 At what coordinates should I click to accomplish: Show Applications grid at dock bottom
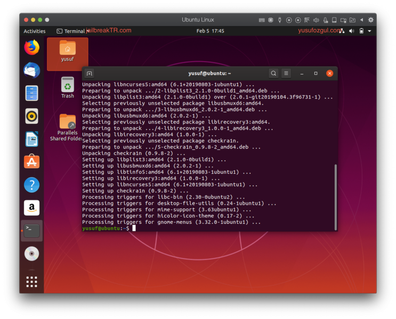tap(31, 281)
